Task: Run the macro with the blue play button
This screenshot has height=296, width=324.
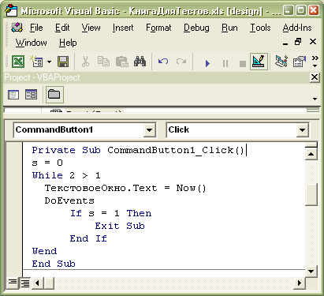Action: [207, 63]
